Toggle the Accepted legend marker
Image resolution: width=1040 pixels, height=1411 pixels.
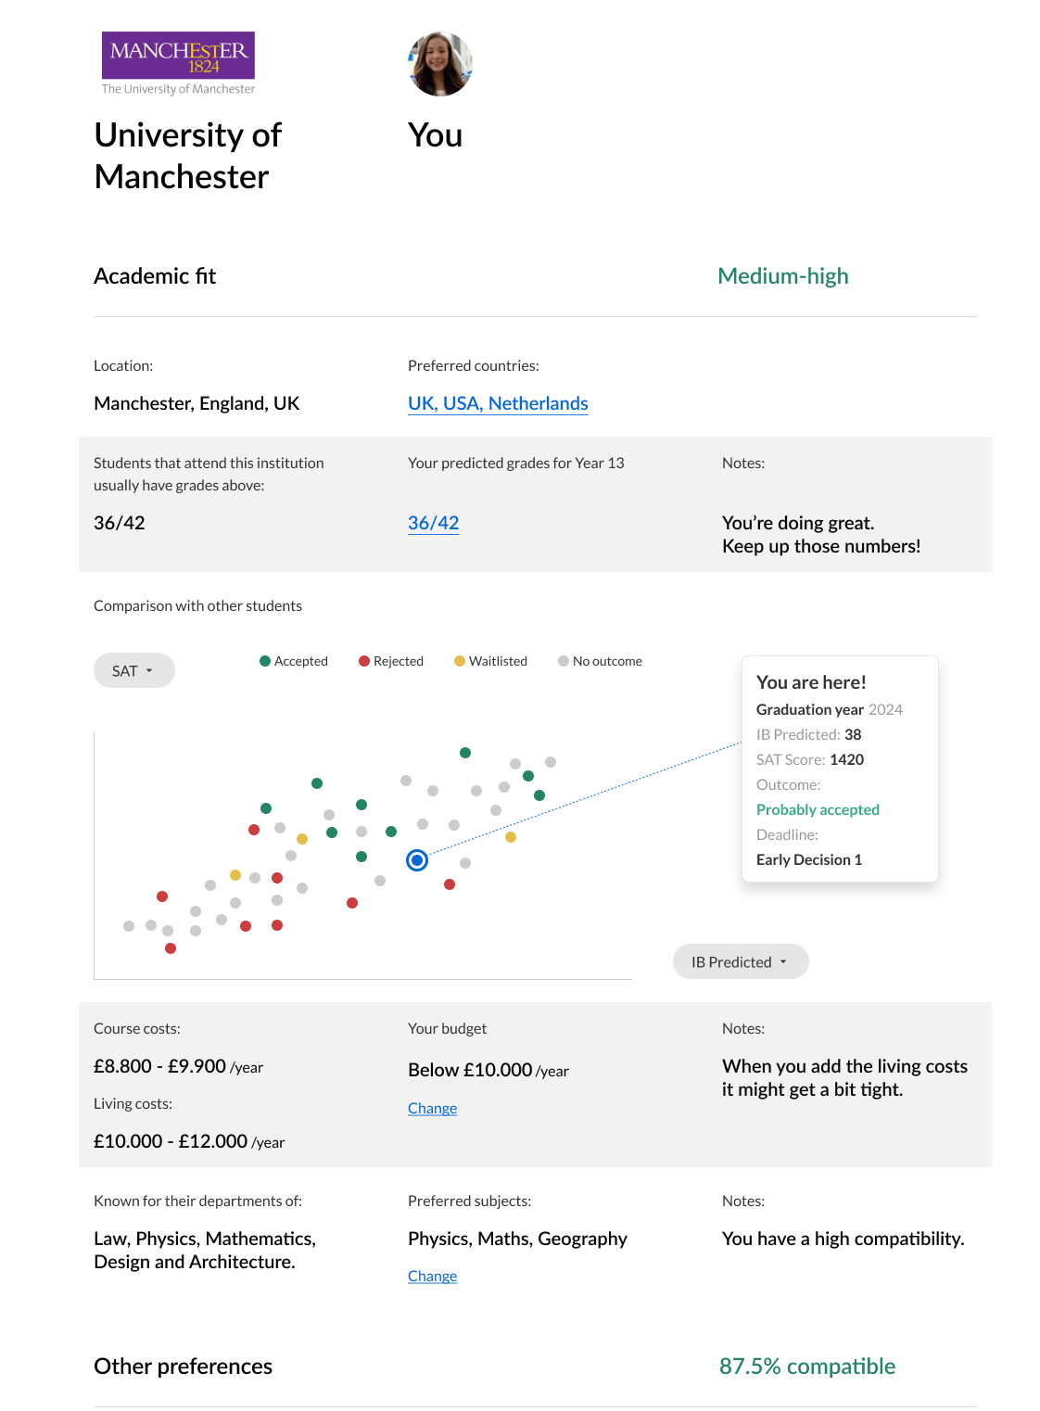pyautogui.click(x=265, y=661)
